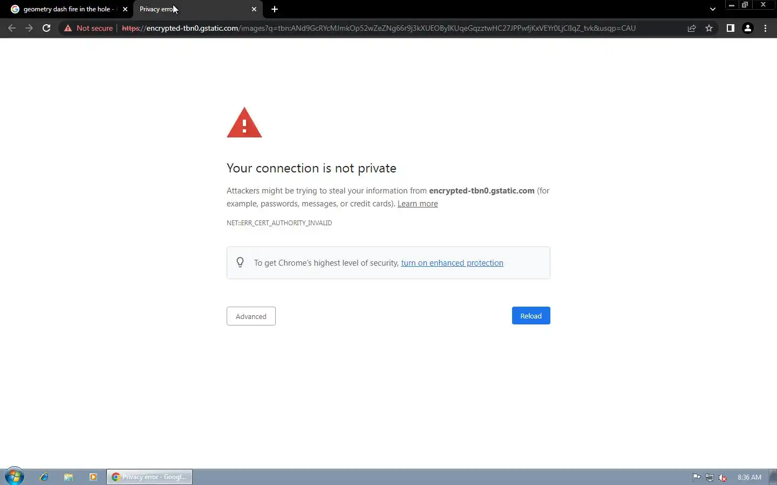The image size is (777, 485).
Task: Open a new tab with the plus button
Action: (x=275, y=9)
